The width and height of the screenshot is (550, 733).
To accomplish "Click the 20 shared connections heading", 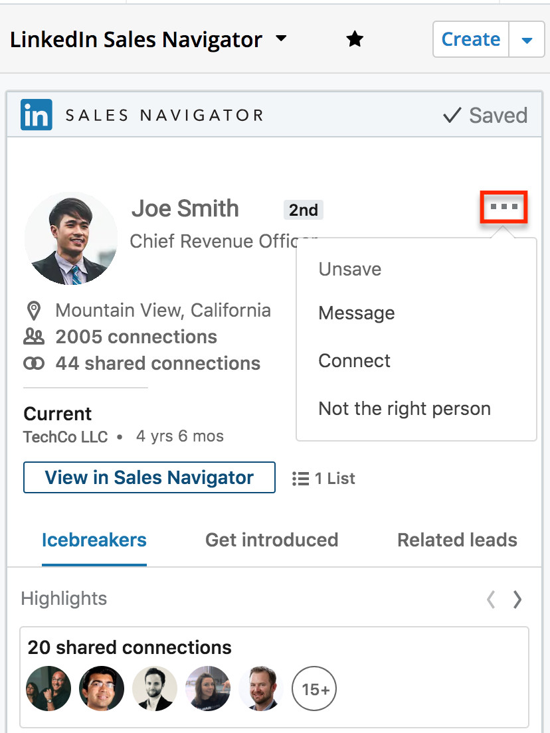I will (130, 647).
